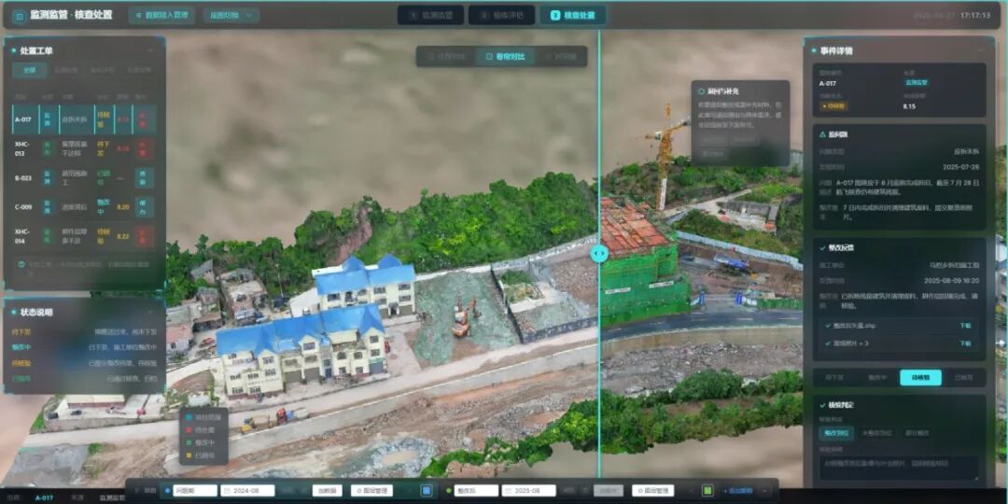Click the swipe divider handle on the map
The image size is (1008, 504).
pyautogui.click(x=599, y=253)
